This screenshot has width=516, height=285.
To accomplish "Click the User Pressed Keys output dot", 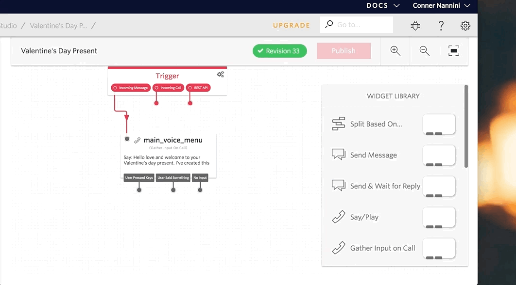I will [139, 190].
